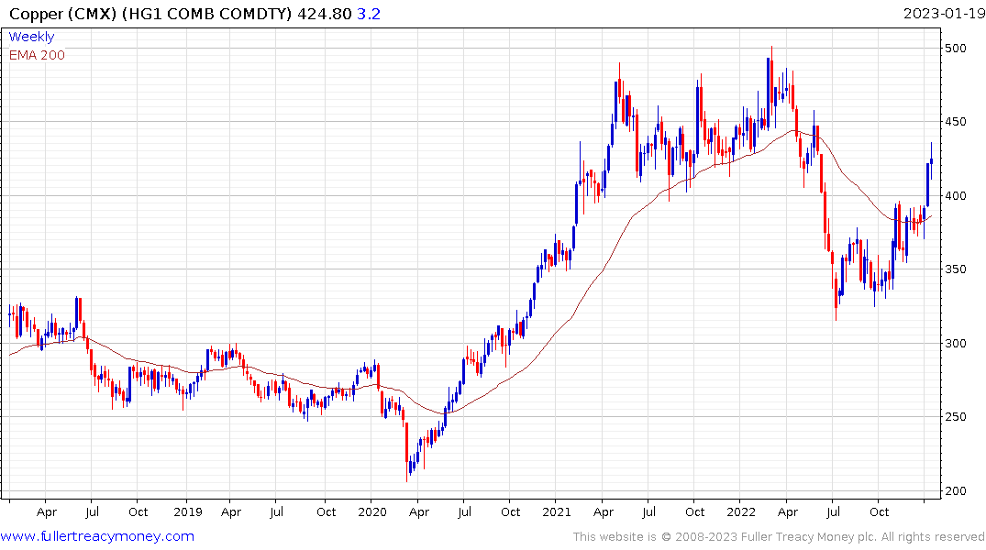
Task: Click the 'EMA 200' legend label
Action: point(37,55)
